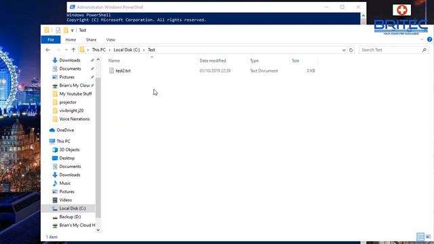Open My Youtube Stuff folder
This screenshot has width=434, height=244.
tap(75, 94)
